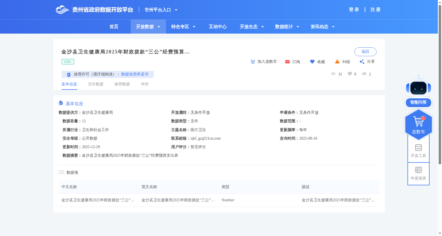Click the 登录 link
The width and height of the screenshot is (442, 236).
(x=354, y=10)
